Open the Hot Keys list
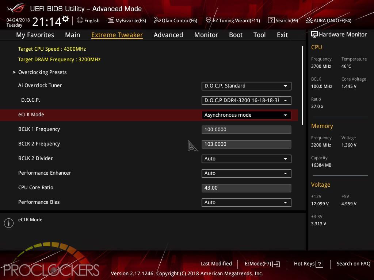The width and height of the screenshot is (374, 280). [309, 264]
